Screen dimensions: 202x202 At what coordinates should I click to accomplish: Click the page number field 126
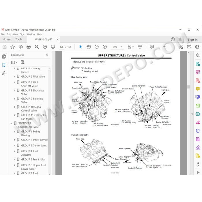click(61, 47)
